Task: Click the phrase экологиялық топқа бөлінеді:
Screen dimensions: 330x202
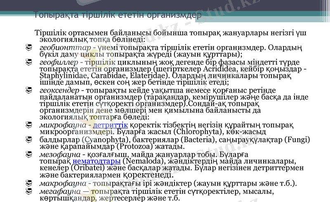Action: (x=92, y=39)
